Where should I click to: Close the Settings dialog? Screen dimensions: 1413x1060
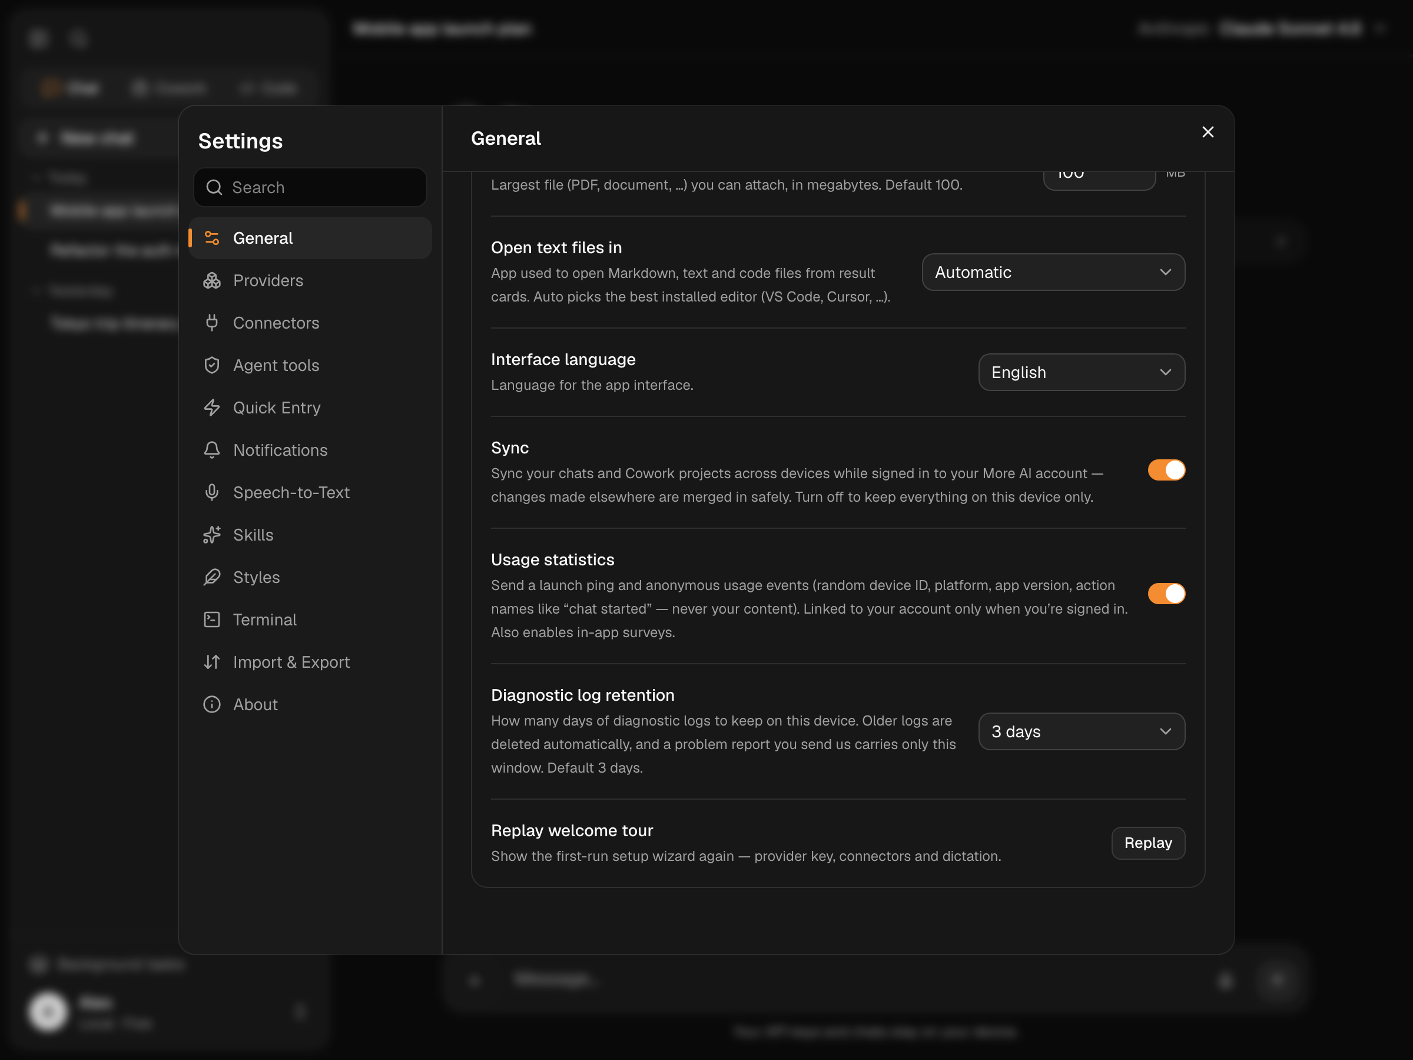1208,132
